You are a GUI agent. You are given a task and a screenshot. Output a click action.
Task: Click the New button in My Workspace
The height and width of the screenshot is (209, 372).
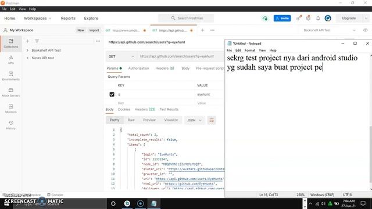pyautogui.click(x=81, y=30)
